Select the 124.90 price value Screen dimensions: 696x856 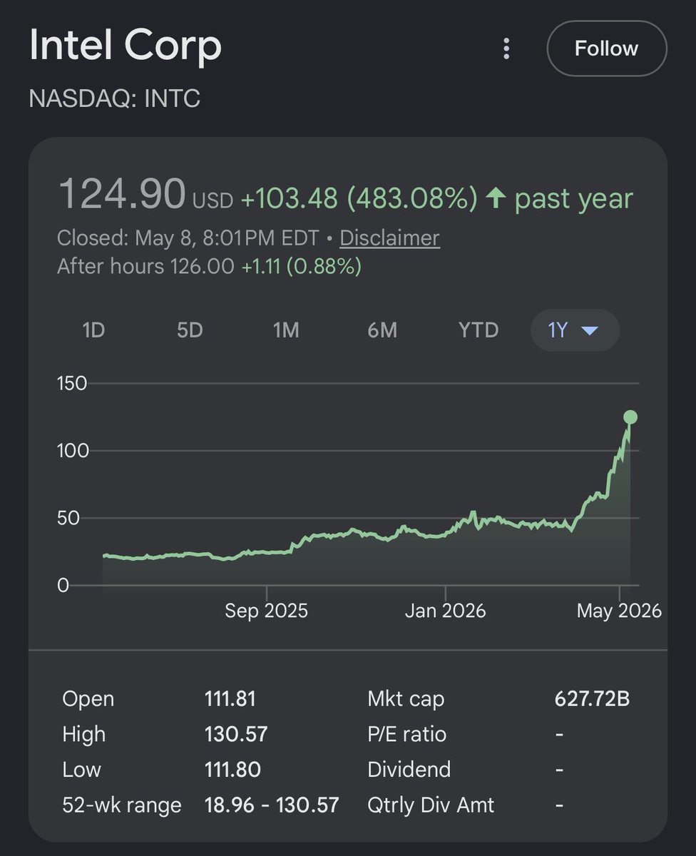[x=122, y=195]
